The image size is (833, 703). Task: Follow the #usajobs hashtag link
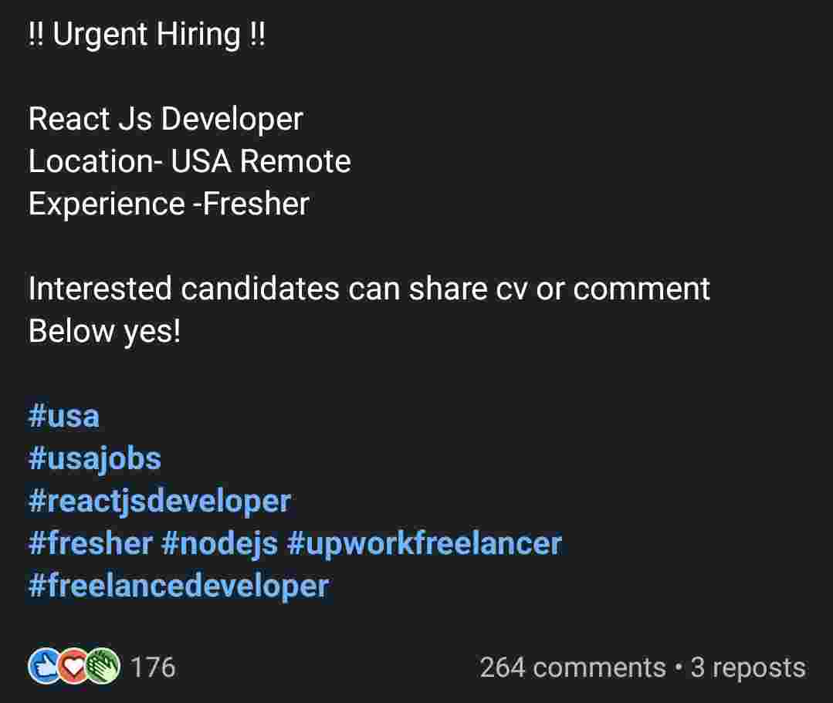[x=95, y=459]
